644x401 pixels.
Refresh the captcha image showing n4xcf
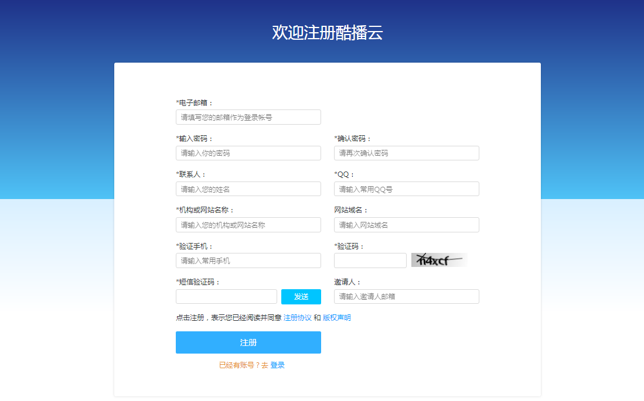click(x=438, y=260)
